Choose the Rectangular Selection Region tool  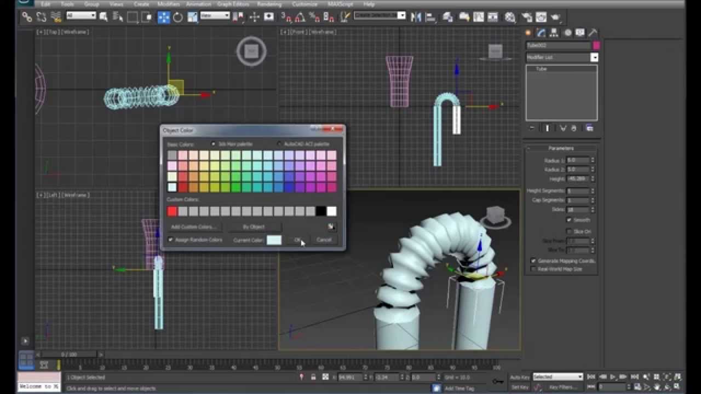[132, 17]
